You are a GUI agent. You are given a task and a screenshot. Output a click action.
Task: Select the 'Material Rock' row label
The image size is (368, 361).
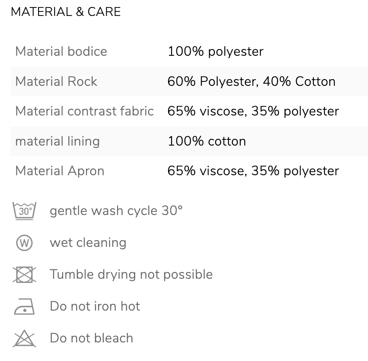(x=56, y=81)
